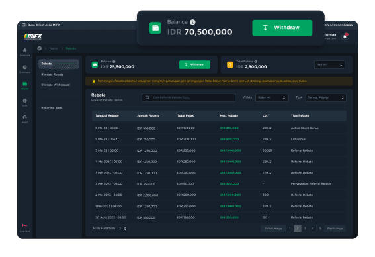
Task: Select highlighted page 2 in pagination
Action: [x=298, y=229]
